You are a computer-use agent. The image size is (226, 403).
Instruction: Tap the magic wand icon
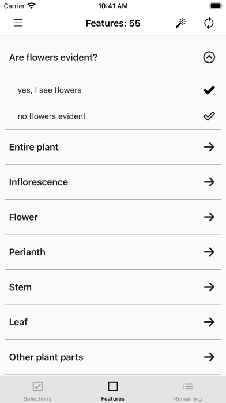pos(180,23)
